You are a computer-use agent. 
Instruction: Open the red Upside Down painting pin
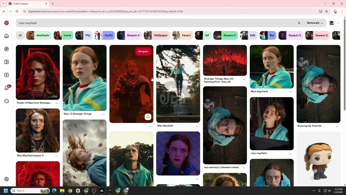point(225,60)
